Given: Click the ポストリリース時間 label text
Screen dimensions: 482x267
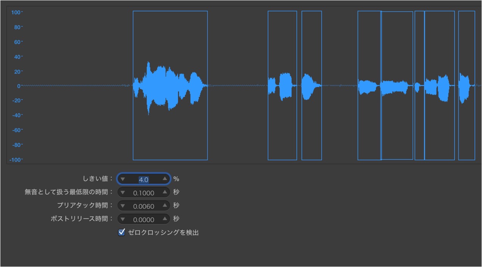Looking at the screenshot, I should point(81,219).
